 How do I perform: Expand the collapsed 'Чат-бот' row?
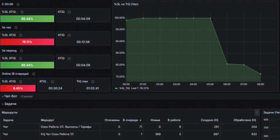(10, 96)
